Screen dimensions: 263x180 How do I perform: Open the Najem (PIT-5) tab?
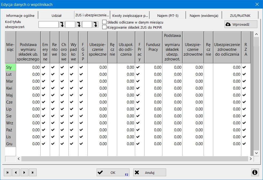(168, 16)
